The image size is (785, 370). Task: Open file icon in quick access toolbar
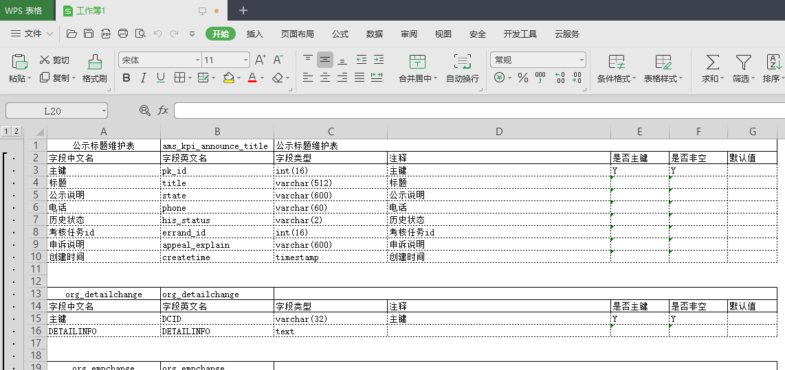(x=71, y=34)
